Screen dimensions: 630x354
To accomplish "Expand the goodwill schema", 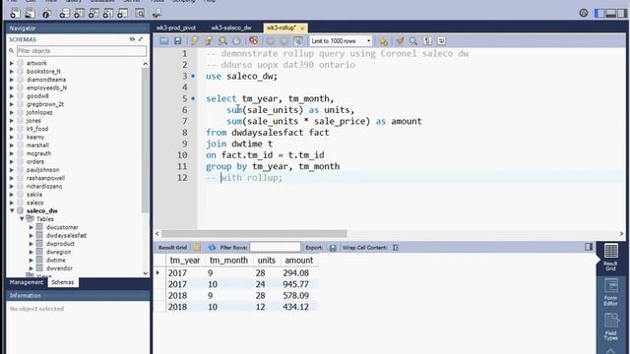I will 12,96.
